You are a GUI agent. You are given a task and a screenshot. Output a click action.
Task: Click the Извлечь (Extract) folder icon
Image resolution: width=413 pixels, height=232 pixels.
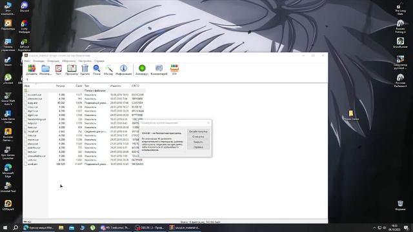pyautogui.click(x=45, y=70)
